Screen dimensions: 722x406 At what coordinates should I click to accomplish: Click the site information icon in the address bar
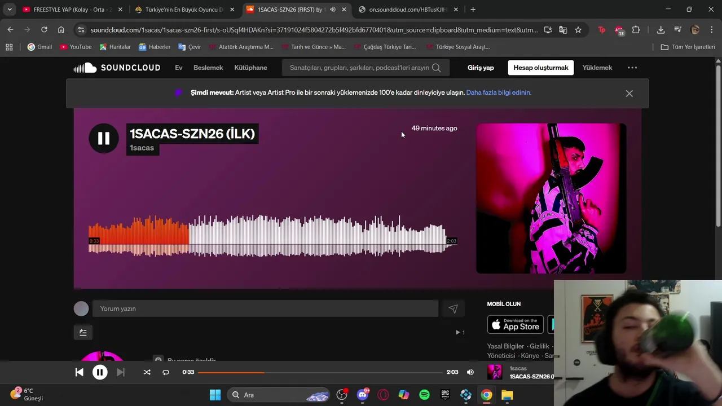click(x=81, y=30)
